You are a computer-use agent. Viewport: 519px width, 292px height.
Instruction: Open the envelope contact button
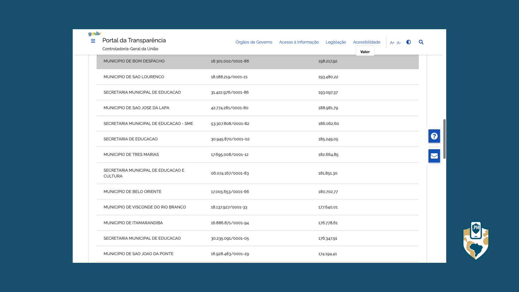434,156
